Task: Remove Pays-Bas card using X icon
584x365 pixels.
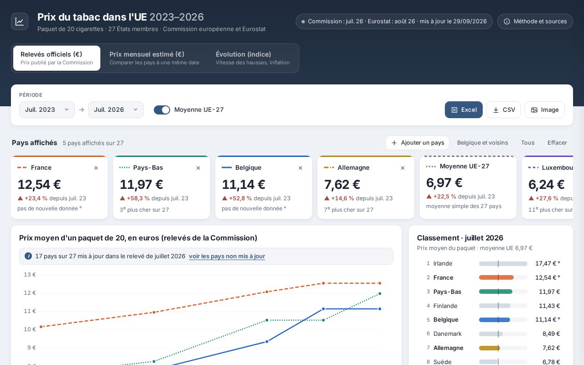Action: click(198, 168)
